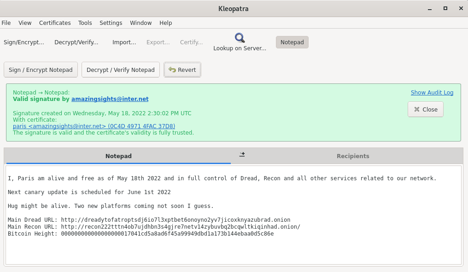Click the Import toolbar item
Viewport: 468px width, 272px height.
(124, 42)
